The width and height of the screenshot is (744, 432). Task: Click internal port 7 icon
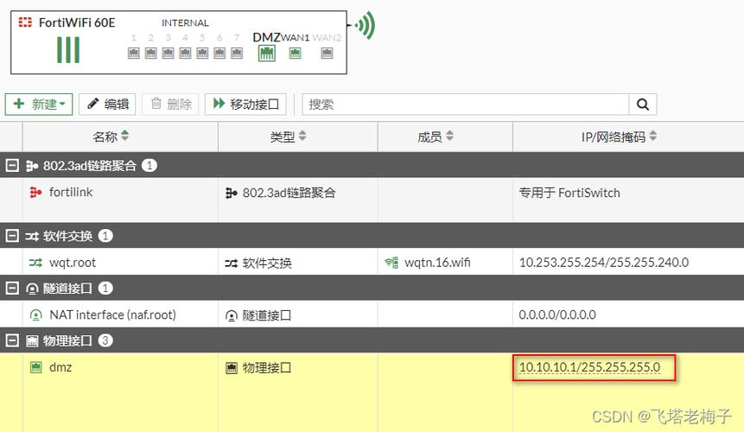[x=237, y=53]
